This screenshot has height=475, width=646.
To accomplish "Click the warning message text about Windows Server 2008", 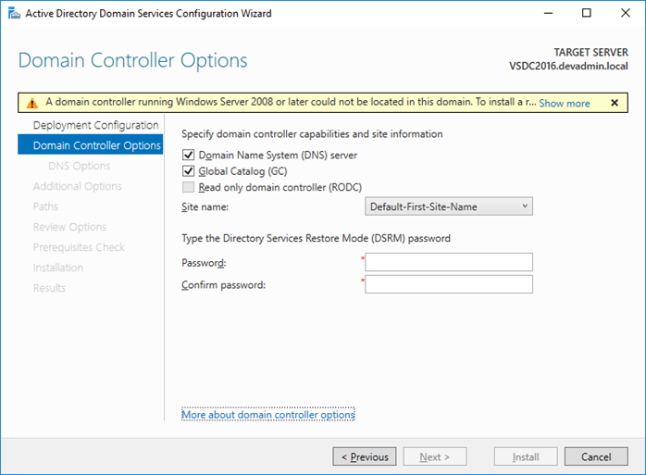I will (x=291, y=102).
